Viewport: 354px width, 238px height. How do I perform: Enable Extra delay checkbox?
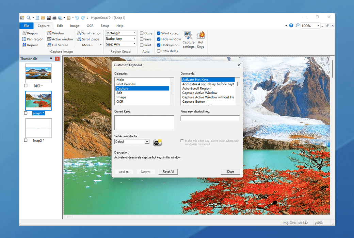(x=159, y=51)
